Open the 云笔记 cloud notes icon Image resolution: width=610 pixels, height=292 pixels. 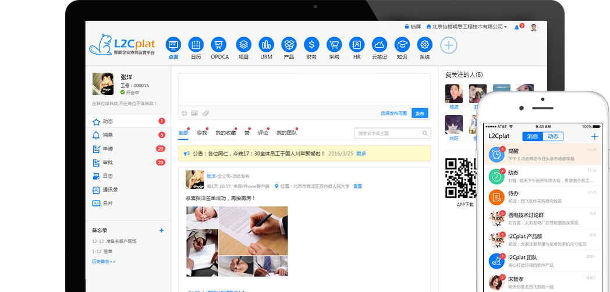[380, 45]
